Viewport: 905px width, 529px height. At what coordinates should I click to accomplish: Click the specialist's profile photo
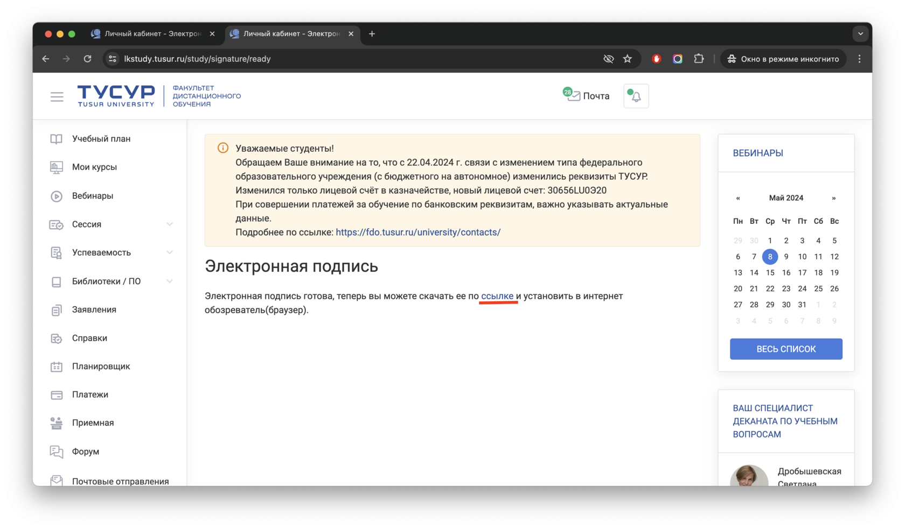pos(749,476)
